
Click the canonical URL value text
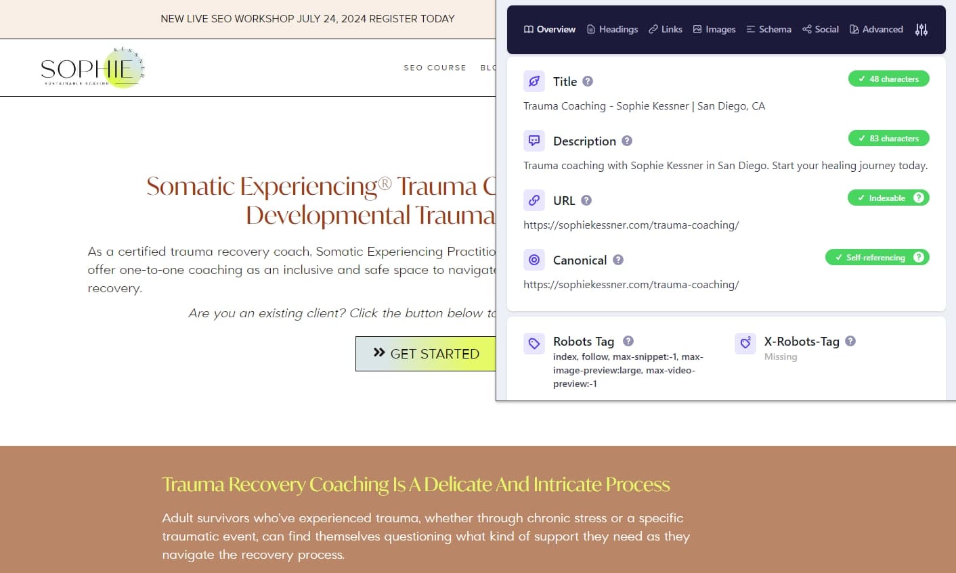point(631,285)
